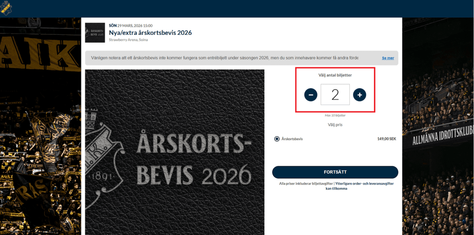Click the grey information notice banner
Screen dimensions: 474x235
coord(242,58)
